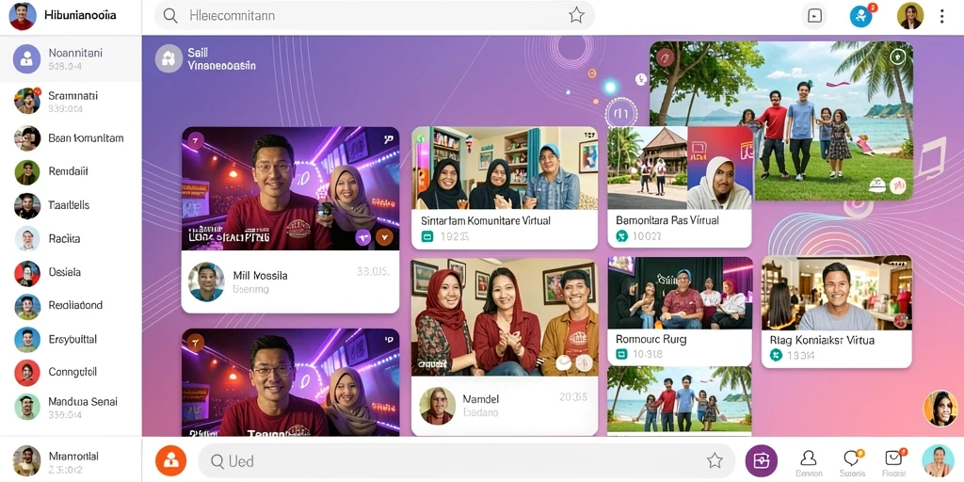The image size is (964, 482).
Task: Click the star icon in the Ued field
Action: pos(715,460)
